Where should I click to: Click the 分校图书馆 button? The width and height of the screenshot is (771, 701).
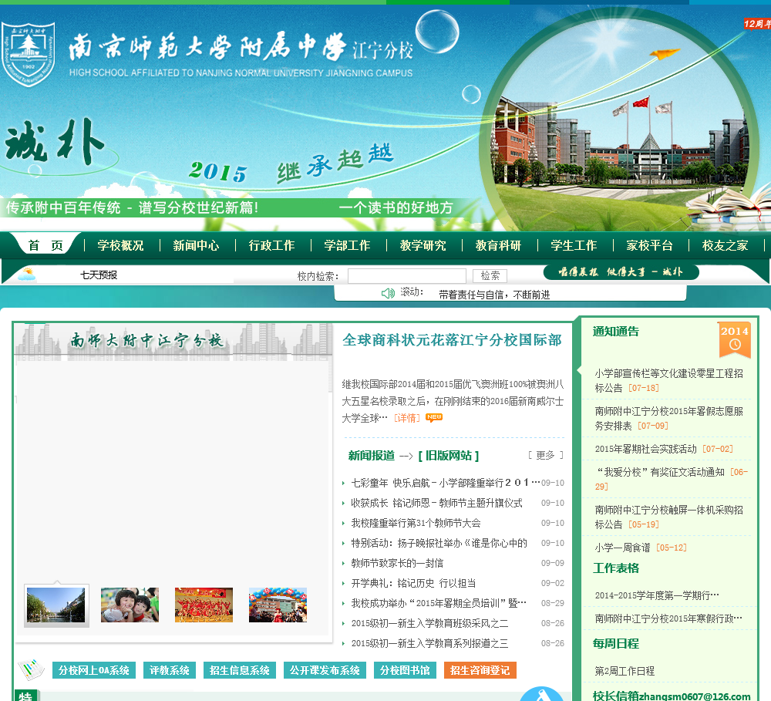406,670
